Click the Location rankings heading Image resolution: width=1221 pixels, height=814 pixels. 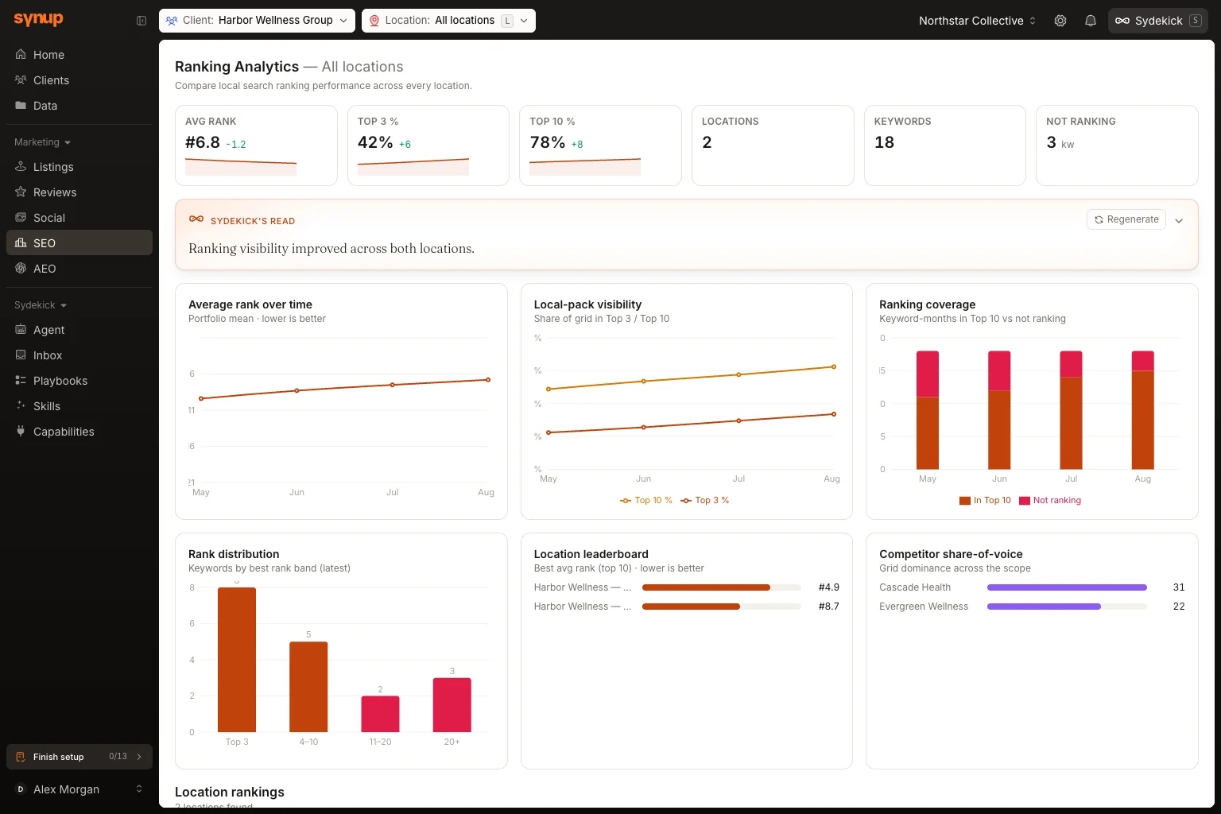click(x=230, y=792)
